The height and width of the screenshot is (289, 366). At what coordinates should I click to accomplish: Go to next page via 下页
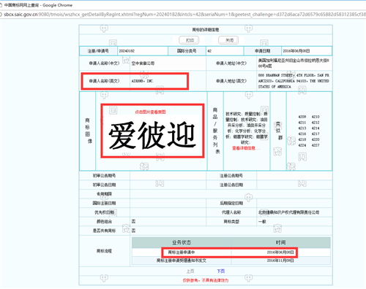tap(221, 271)
